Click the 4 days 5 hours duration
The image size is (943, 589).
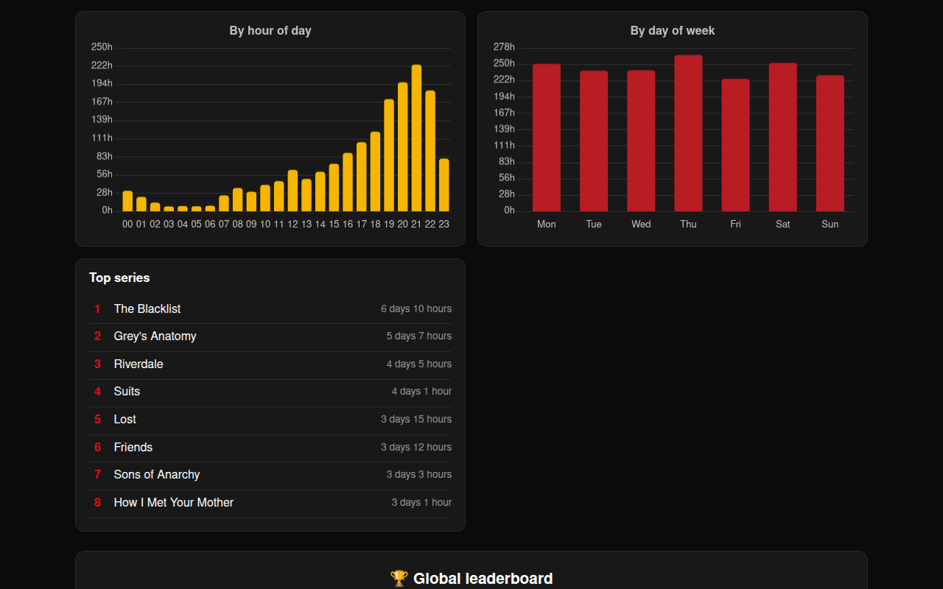[x=419, y=364]
